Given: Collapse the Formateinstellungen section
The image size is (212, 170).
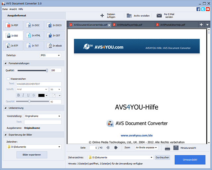Looking at the screenshot, I should [6, 63].
